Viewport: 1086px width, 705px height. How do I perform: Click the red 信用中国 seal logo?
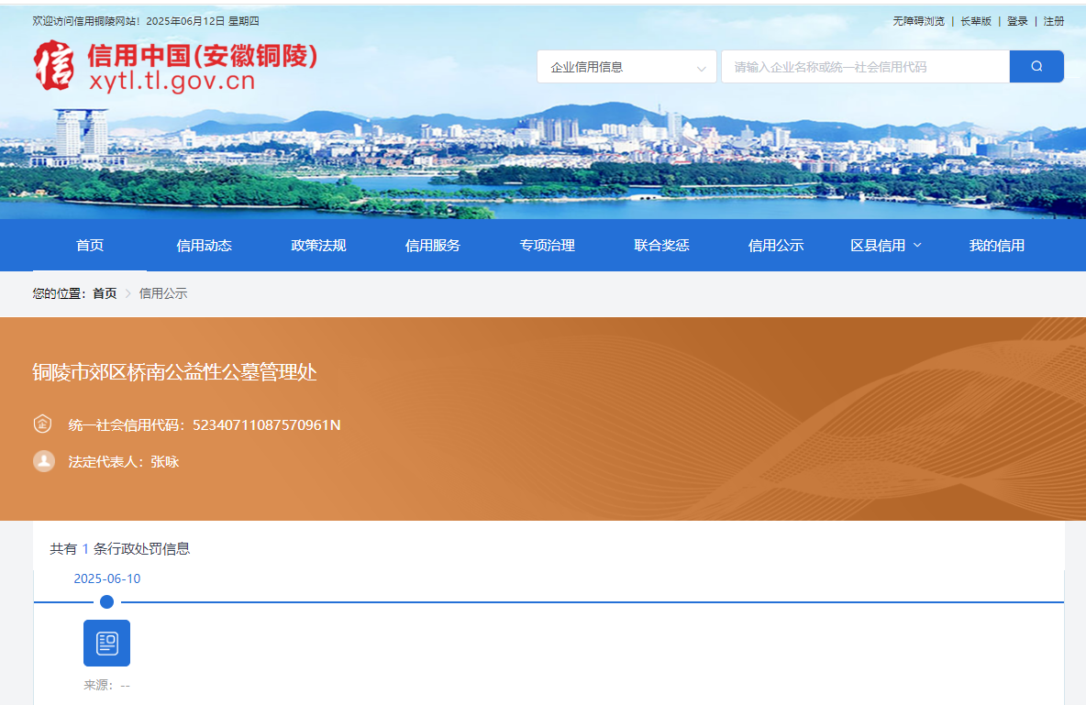point(54,65)
